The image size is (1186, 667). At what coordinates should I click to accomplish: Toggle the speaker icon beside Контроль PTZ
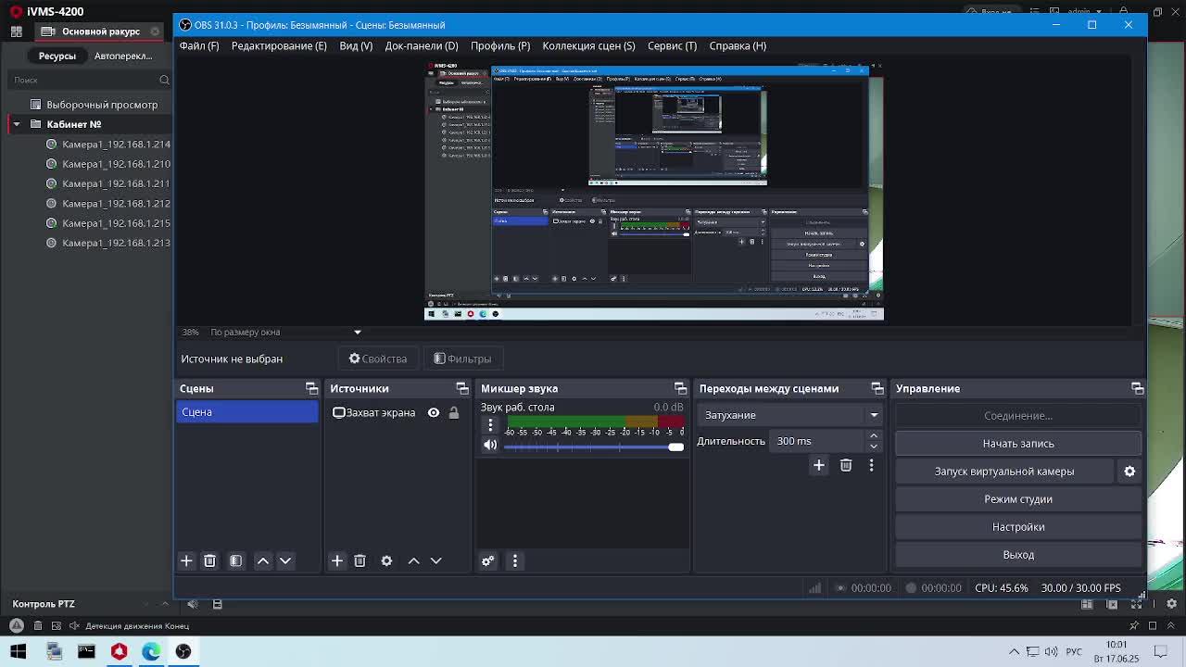point(192,604)
